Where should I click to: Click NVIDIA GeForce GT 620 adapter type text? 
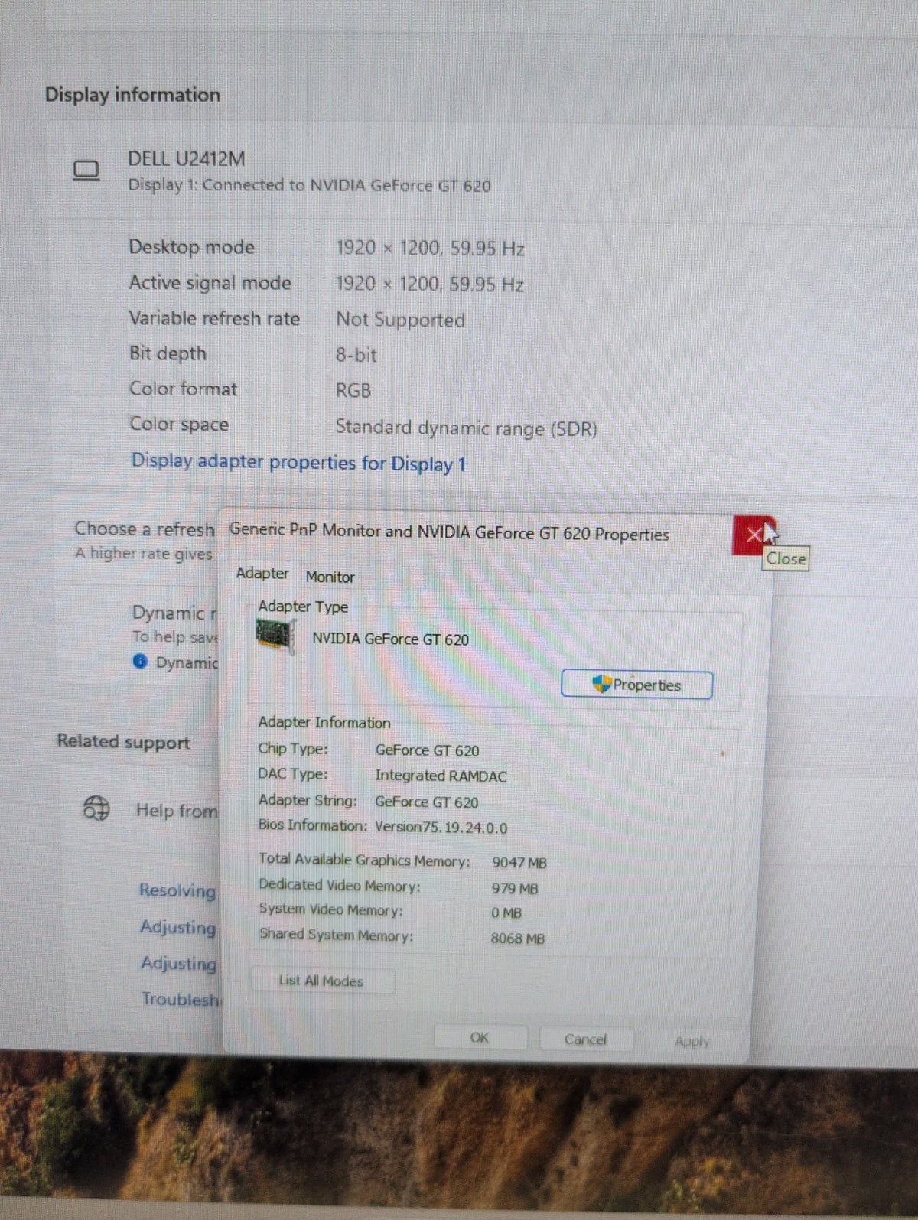tap(390, 639)
